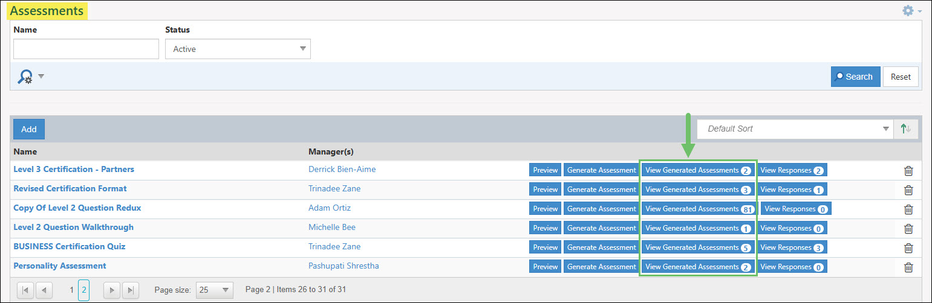The width and height of the screenshot is (932, 303).
Task: View Responses for Copy Of Level 2 Question Redux
Action: pos(797,209)
